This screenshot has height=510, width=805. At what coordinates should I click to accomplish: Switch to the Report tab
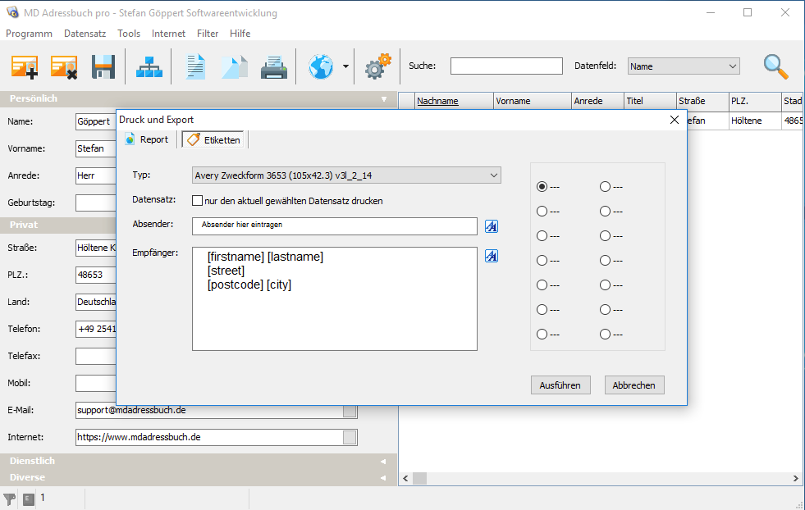[146, 140]
